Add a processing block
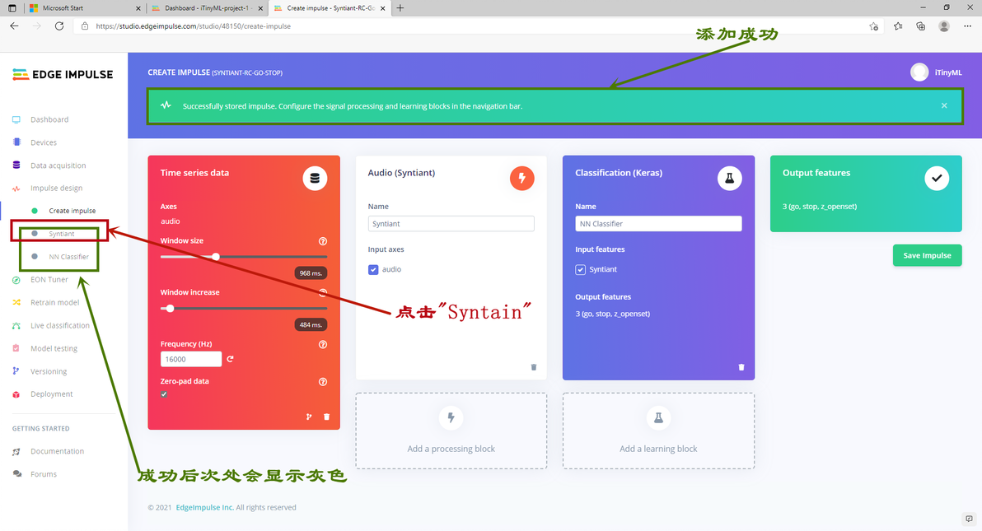The height and width of the screenshot is (531, 982). click(451, 431)
